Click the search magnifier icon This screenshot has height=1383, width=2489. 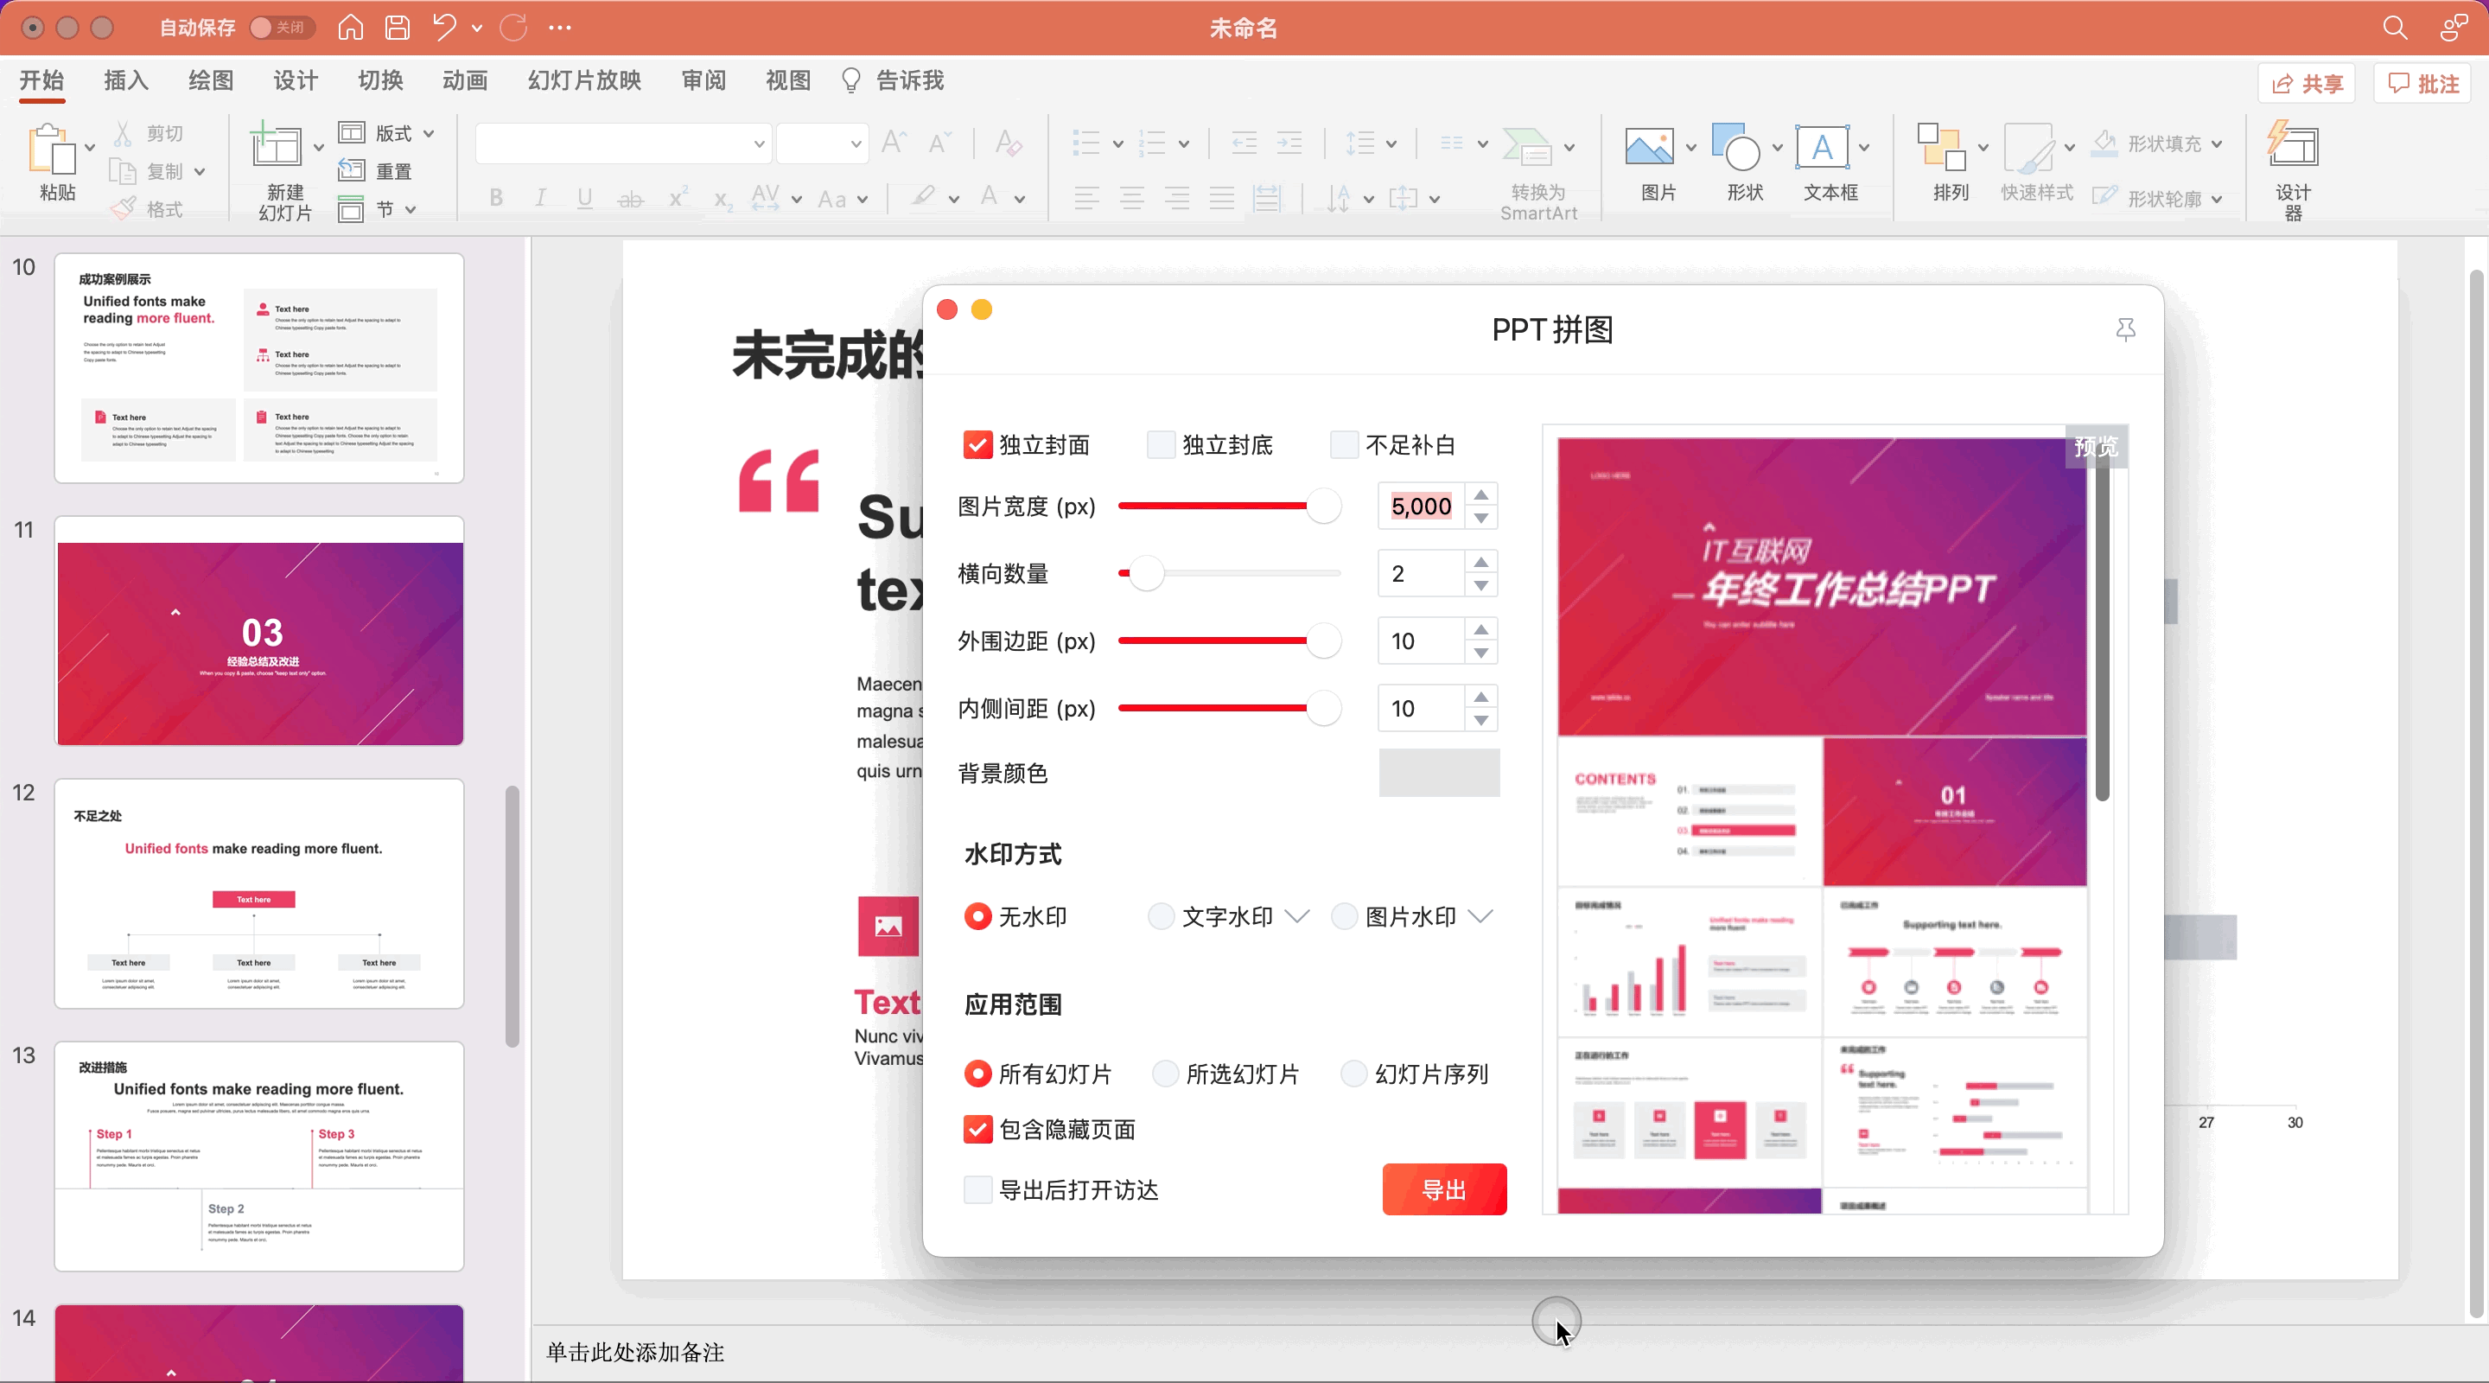click(x=2394, y=27)
